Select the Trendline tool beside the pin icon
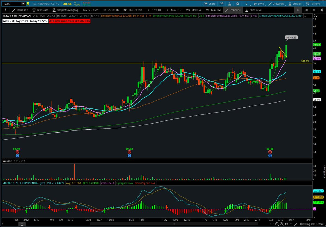Viewport: 326px width, 227px height. pos(20,10)
